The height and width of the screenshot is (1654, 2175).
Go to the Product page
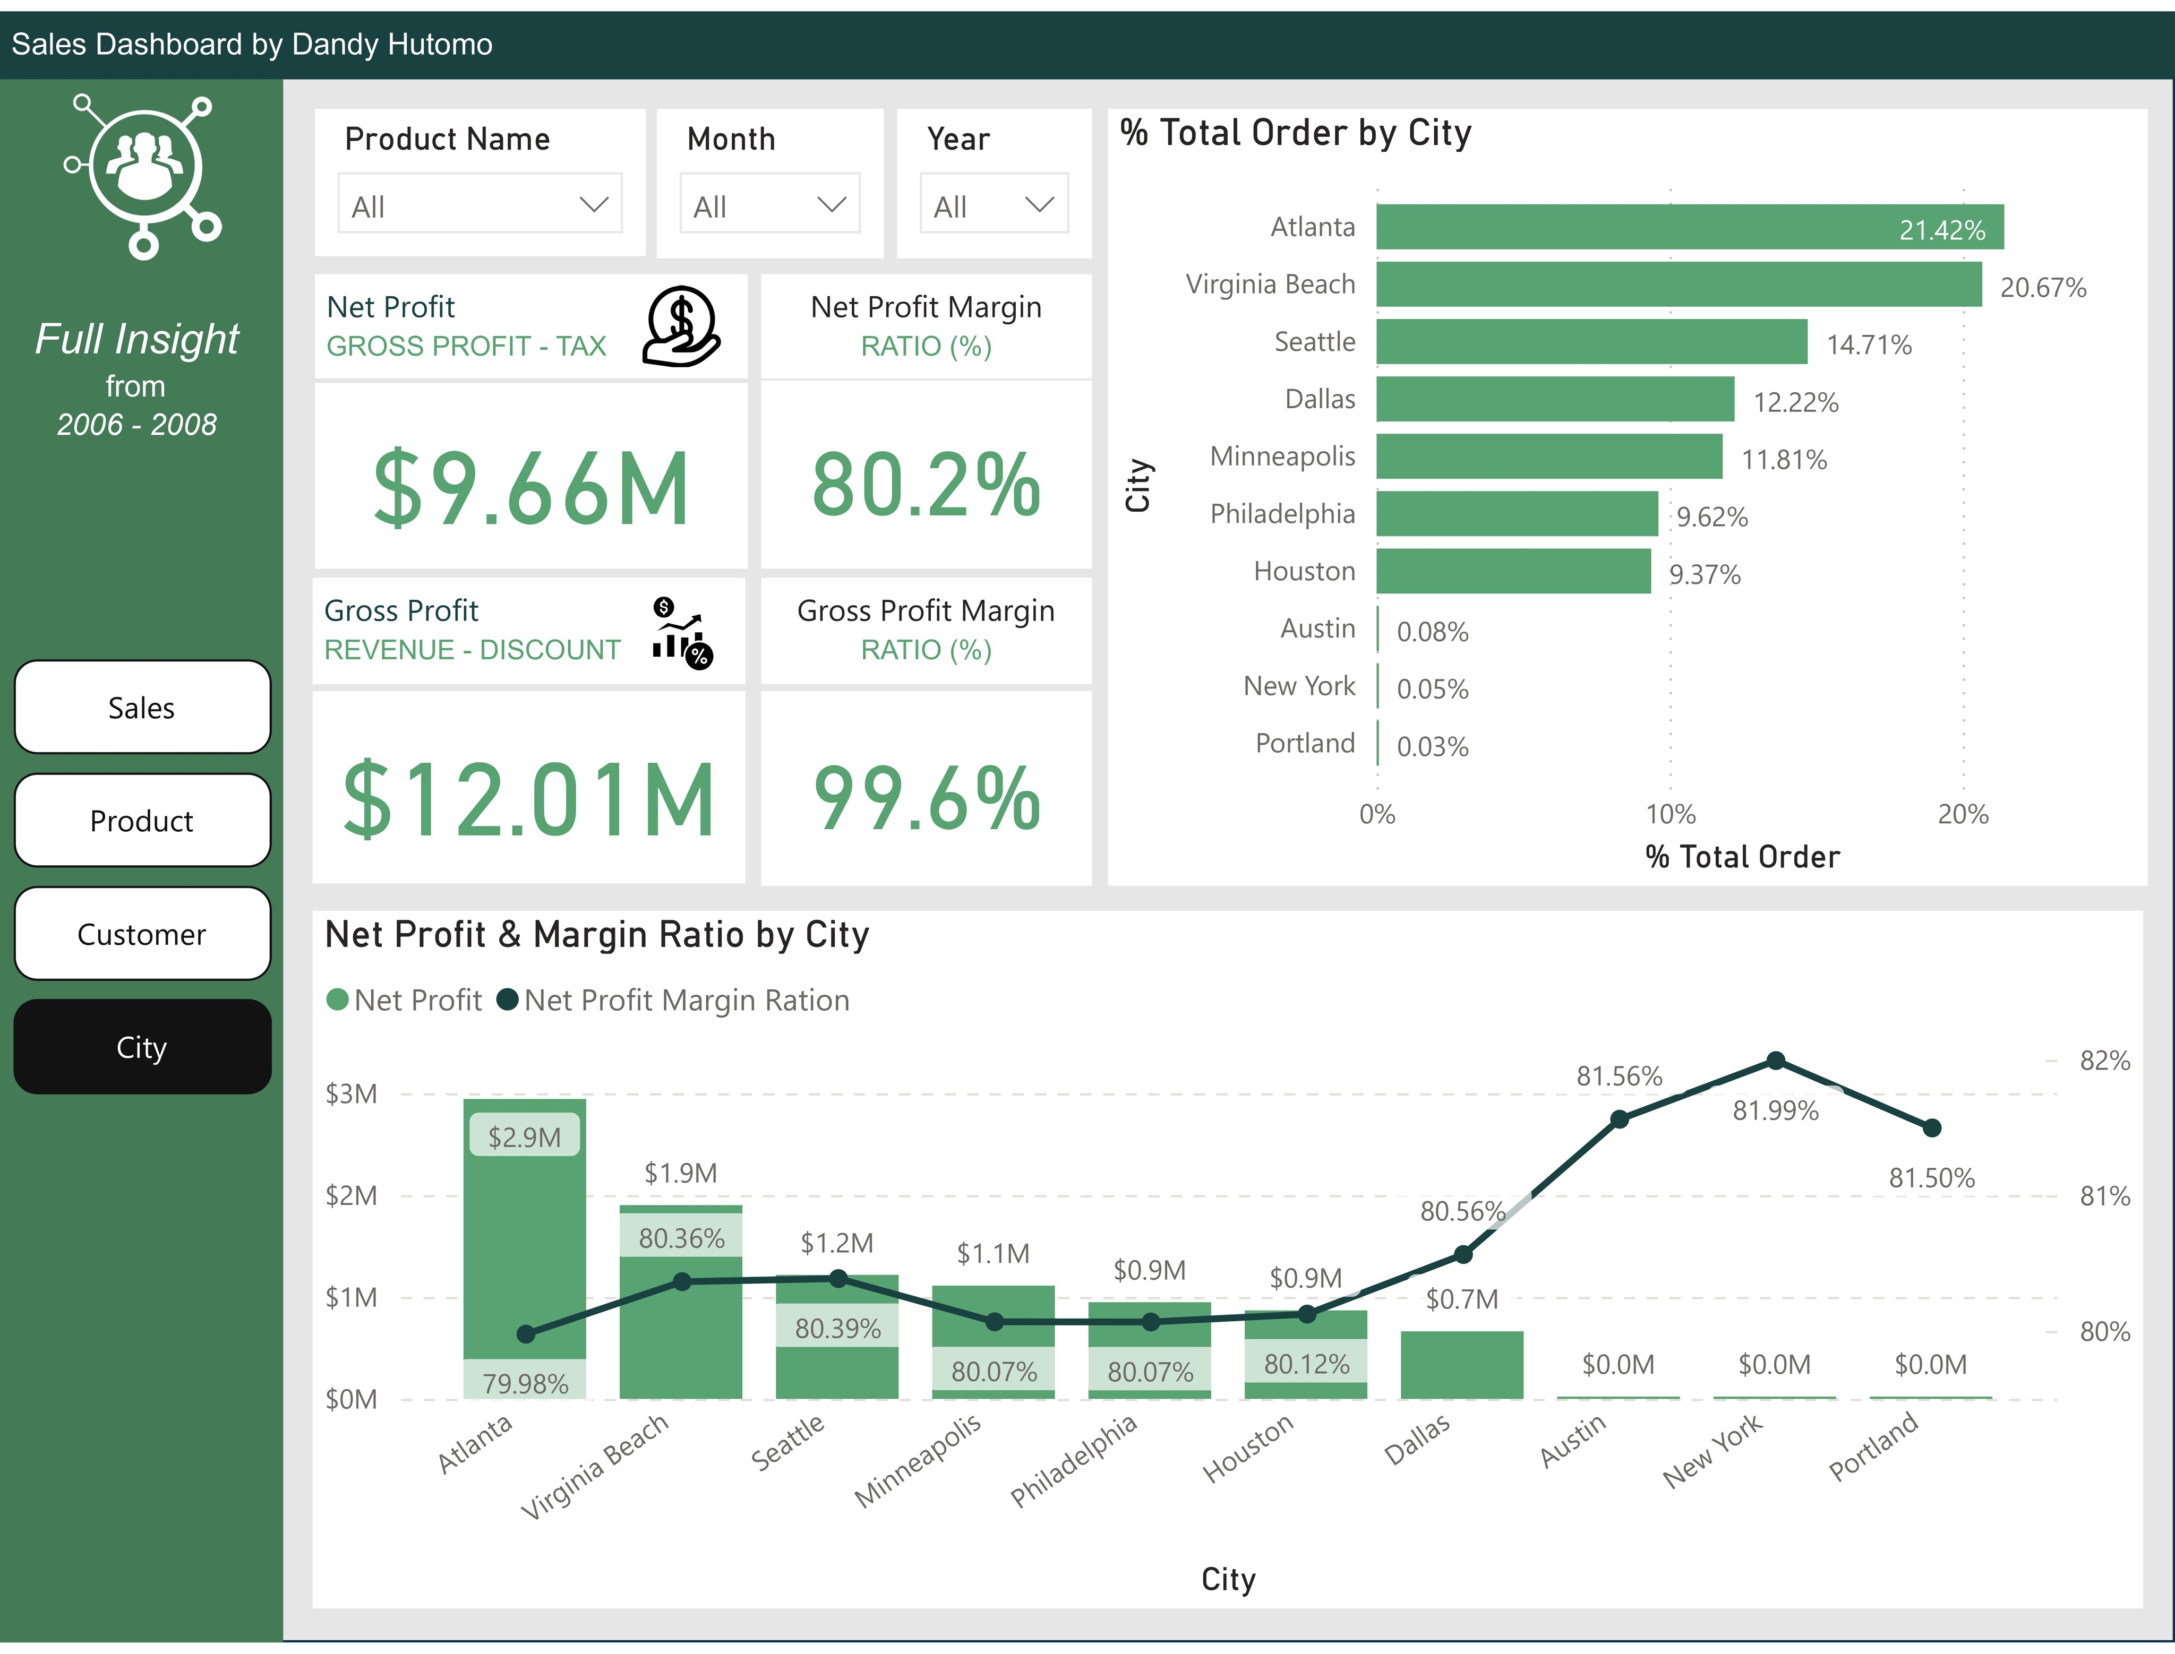tap(142, 820)
